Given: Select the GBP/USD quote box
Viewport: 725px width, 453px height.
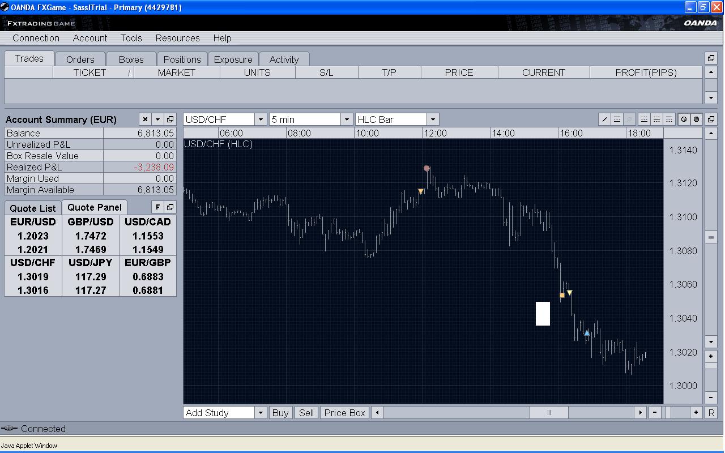Looking at the screenshot, I should [x=91, y=236].
